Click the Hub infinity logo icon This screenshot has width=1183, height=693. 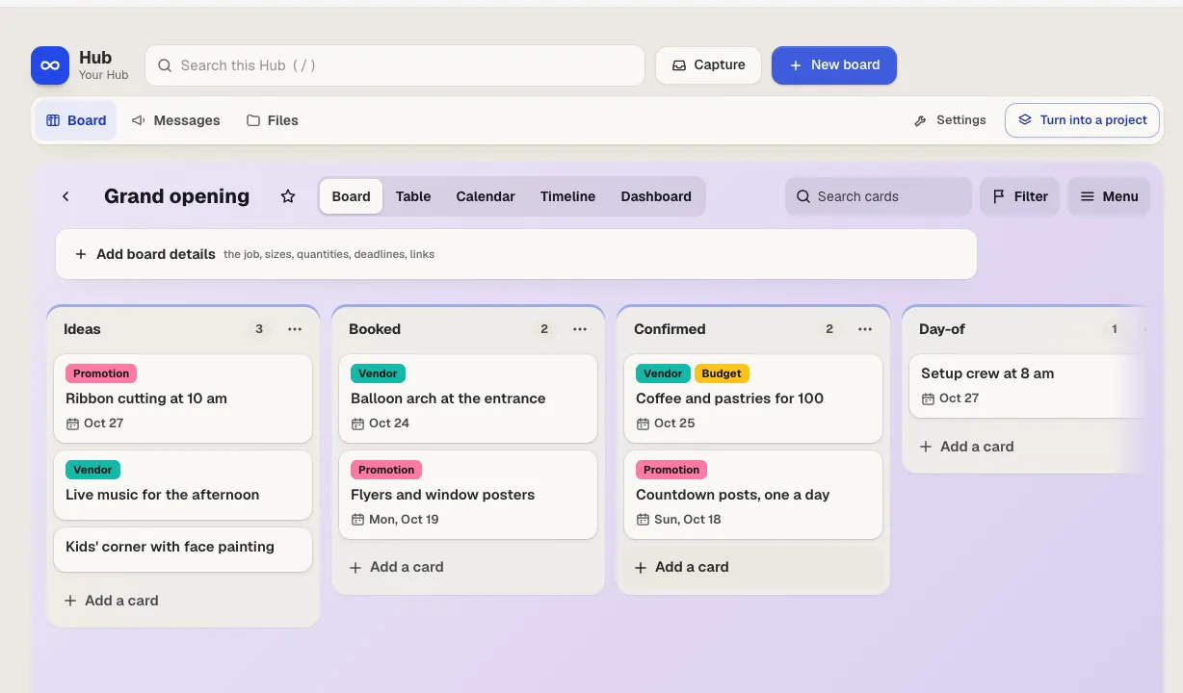(x=50, y=65)
